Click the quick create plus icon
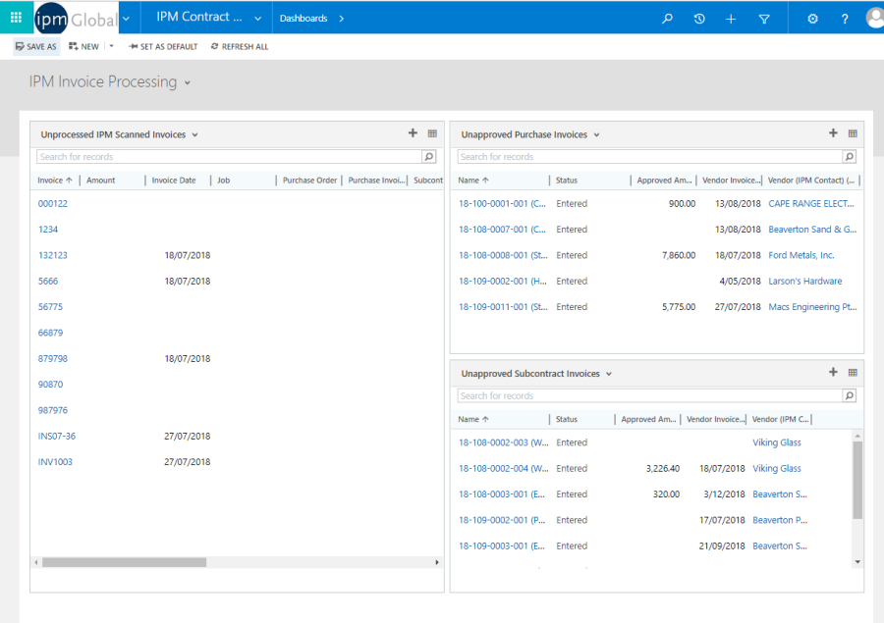This screenshot has width=884, height=623. (x=731, y=18)
